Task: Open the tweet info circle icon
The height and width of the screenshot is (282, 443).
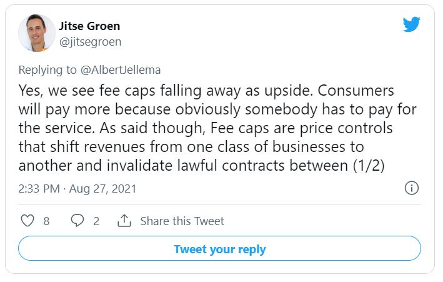Action: pyautogui.click(x=412, y=188)
